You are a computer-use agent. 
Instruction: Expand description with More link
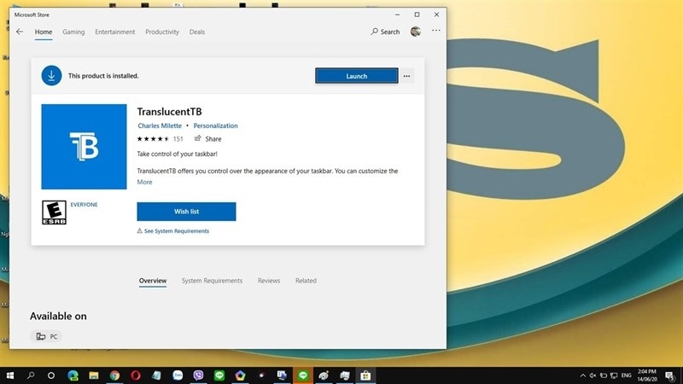coord(144,182)
